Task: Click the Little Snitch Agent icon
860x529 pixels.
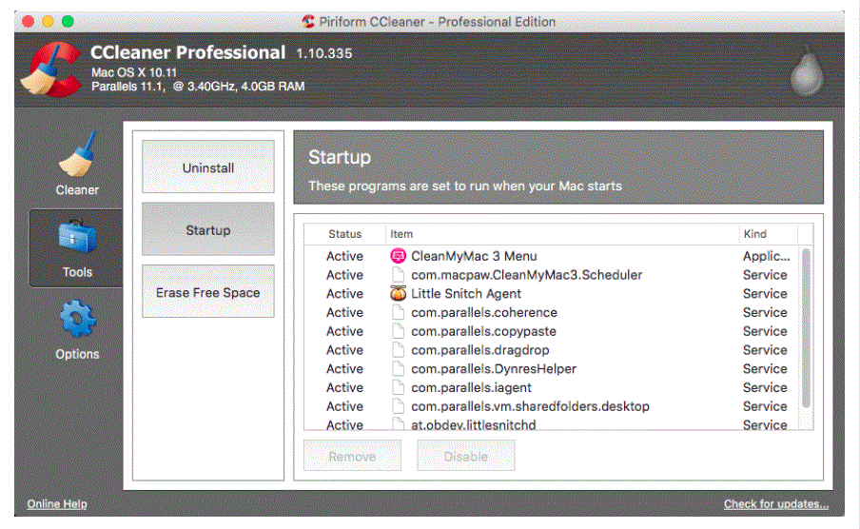Action: click(x=398, y=293)
